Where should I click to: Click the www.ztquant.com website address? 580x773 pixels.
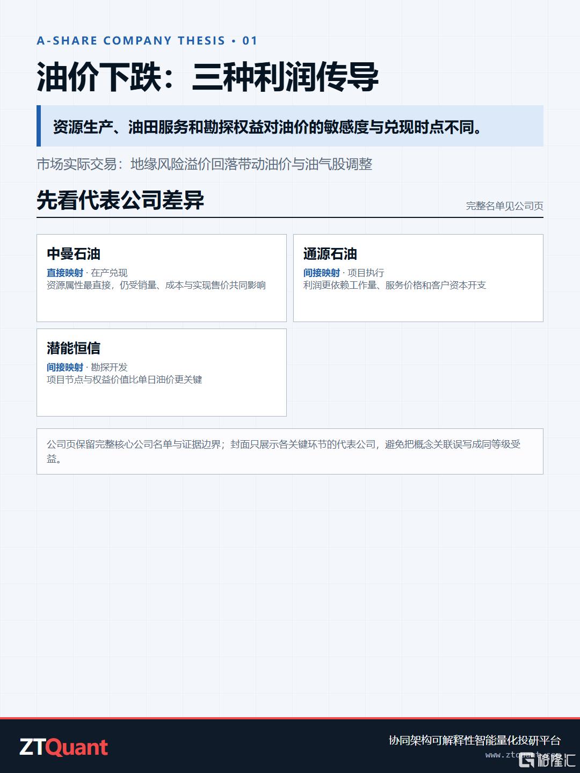pos(513,755)
